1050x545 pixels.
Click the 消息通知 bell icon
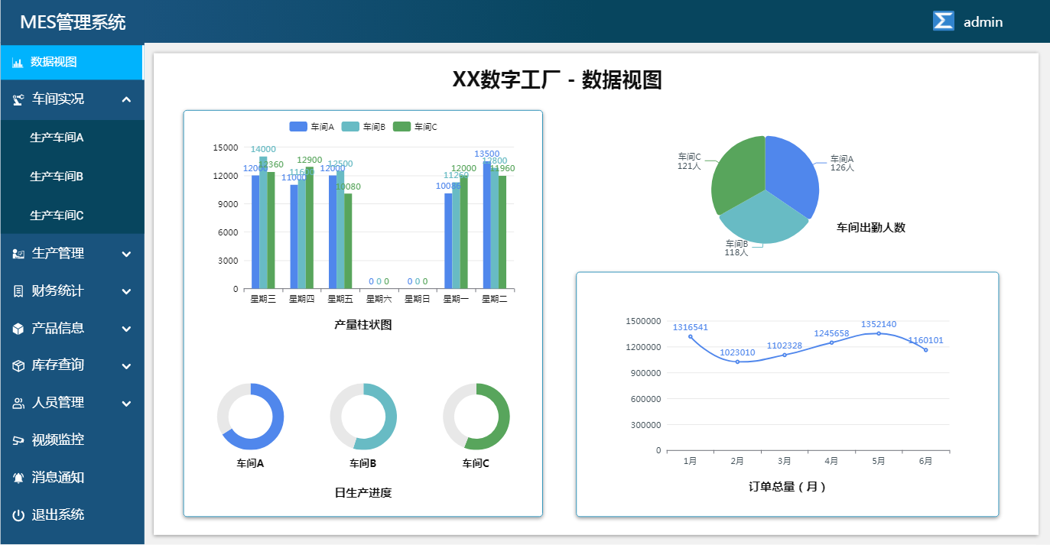tap(18, 478)
